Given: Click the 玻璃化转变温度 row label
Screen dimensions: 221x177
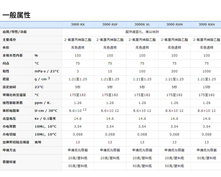Looking at the screenshot, I should pyautogui.click(x=14, y=95).
